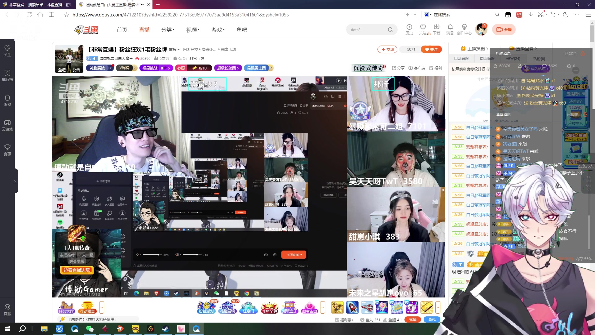
Task: Click the translate 译 browser extension
Action: click(519, 15)
